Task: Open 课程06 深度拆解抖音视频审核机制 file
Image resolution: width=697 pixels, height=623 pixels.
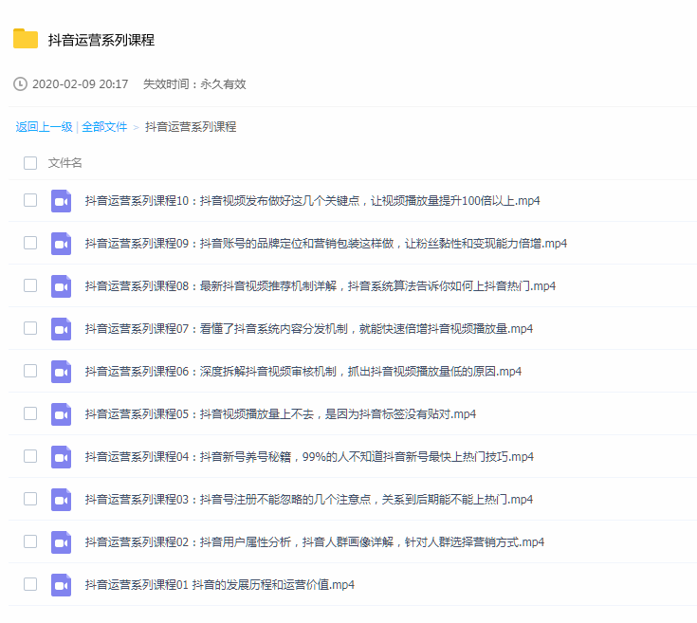Action: pyautogui.click(x=303, y=372)
